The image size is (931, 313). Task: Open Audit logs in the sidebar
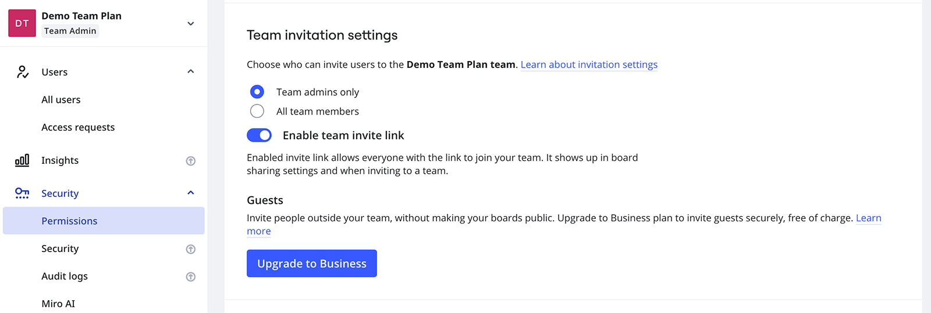tap(65, 276)
